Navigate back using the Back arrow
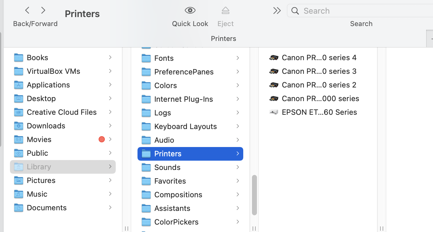 [27, 10]
